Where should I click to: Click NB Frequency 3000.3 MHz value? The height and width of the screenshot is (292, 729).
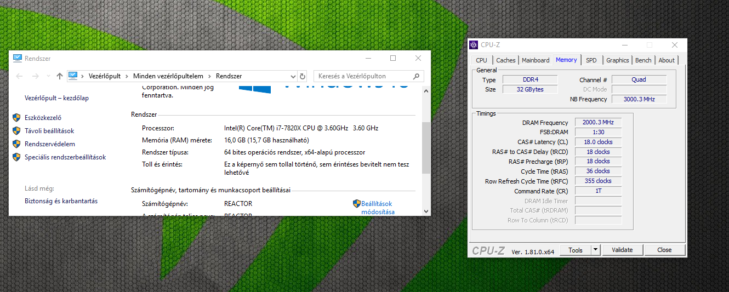pyautogui.click(x=639, y=99)
